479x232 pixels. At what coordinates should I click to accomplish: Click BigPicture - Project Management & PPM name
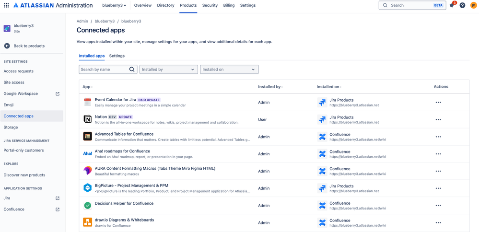(131, 186)
